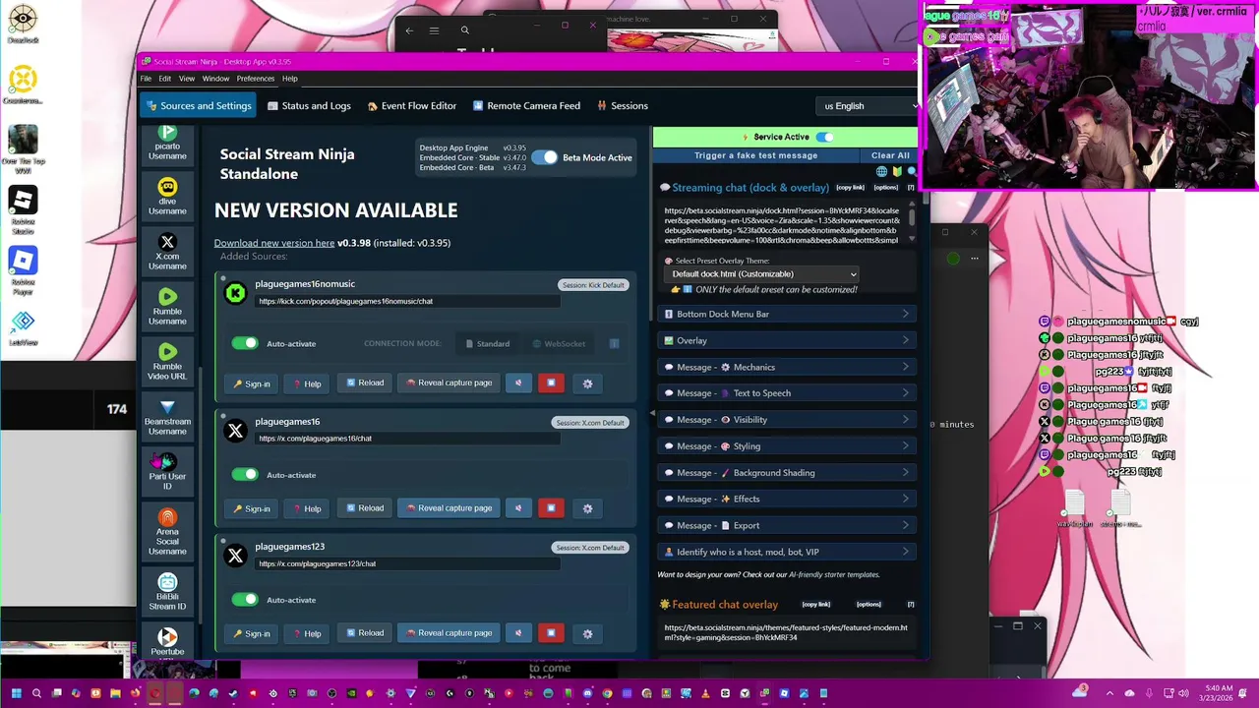Click Download new version here link
1259x708 pixels.
[x=274, y=243]
